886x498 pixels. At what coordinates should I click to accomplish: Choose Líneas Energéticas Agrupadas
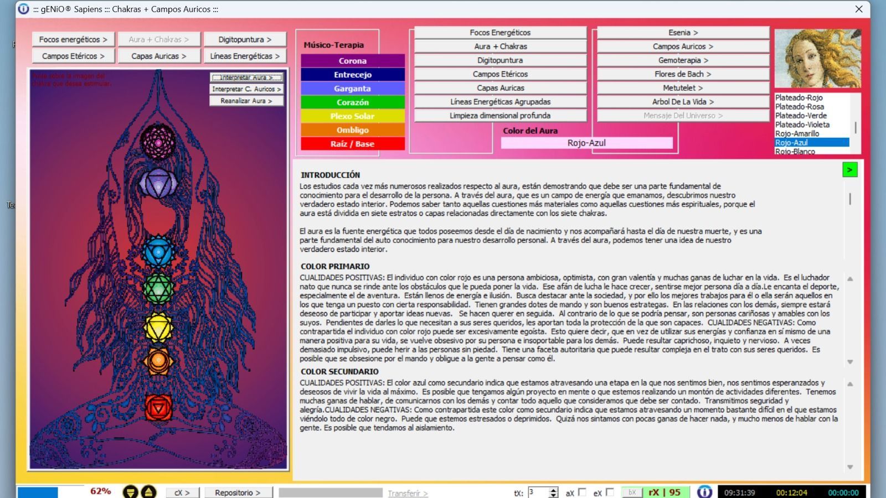click(500, 102)
